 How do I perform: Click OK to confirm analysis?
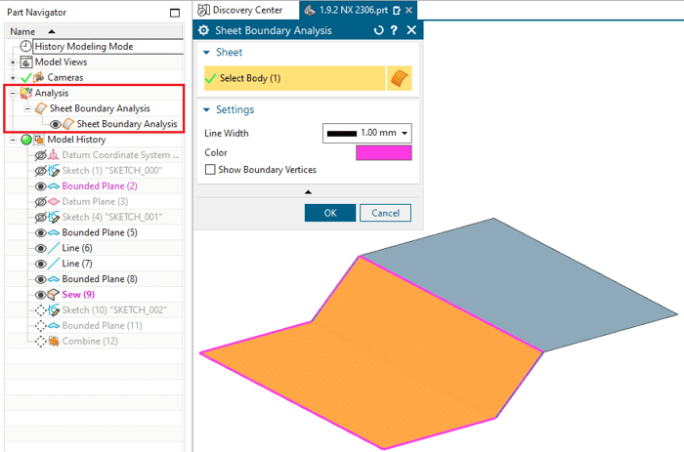(330, 213)
